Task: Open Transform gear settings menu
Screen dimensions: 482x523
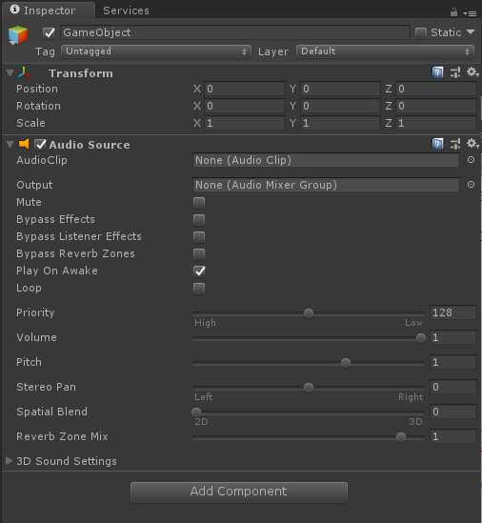Action: pos(472,71)
